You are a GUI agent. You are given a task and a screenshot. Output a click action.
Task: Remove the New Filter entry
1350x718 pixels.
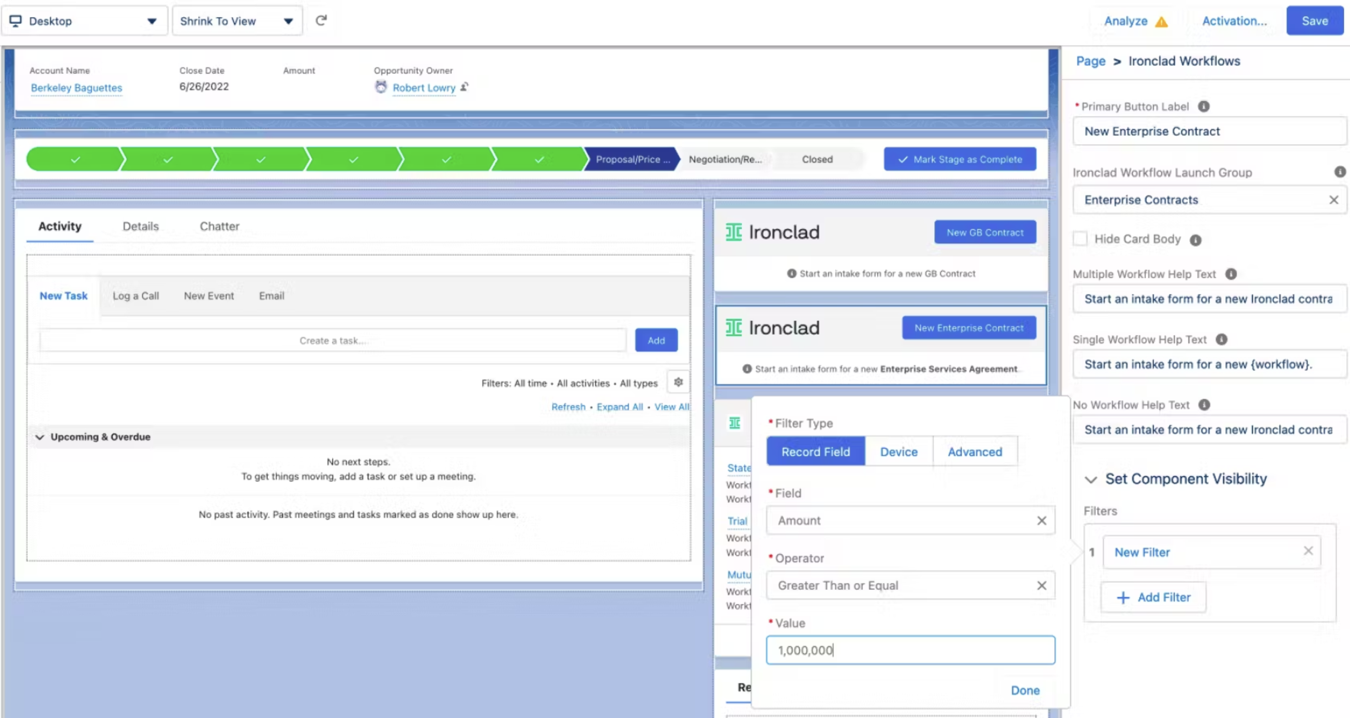tap(1308, 551)
